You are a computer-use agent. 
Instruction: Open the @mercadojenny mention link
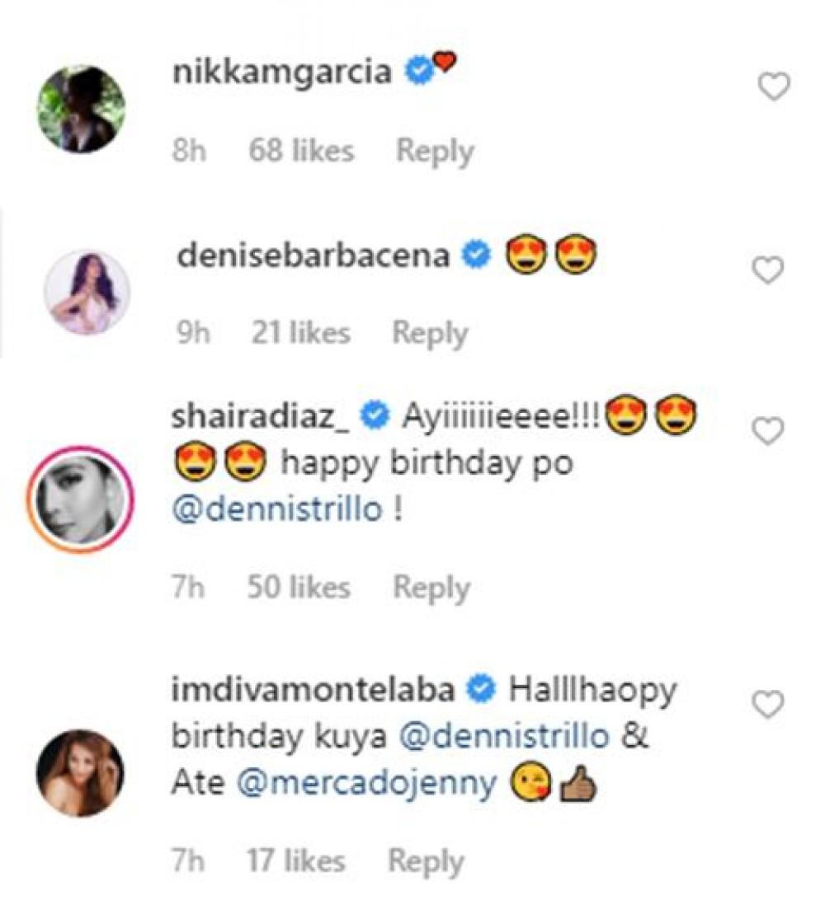tap(367, 783)
